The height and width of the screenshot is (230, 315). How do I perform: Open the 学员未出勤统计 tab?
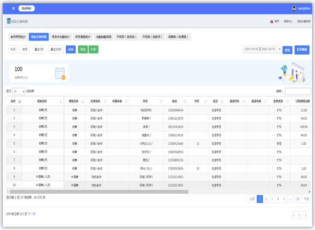tap(61, 37)
